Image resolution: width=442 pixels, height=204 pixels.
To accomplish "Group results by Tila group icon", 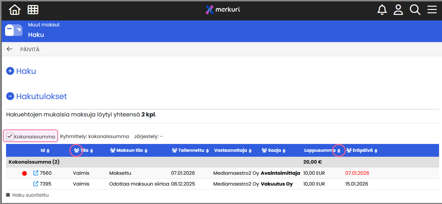I will (76, 150).
